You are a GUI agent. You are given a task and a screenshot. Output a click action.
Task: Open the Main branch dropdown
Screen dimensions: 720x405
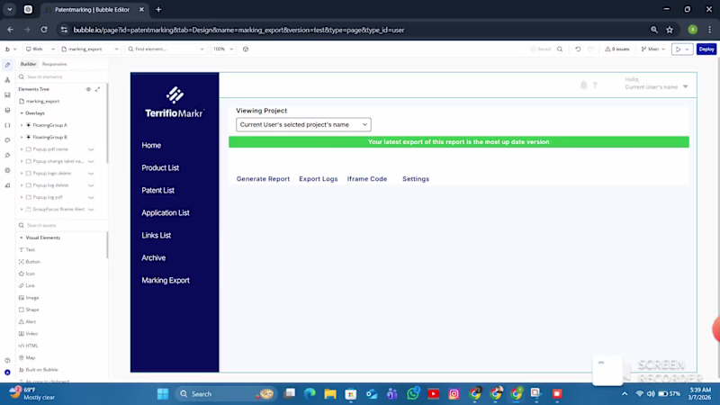pyautogui.click(x=653, y=49)
